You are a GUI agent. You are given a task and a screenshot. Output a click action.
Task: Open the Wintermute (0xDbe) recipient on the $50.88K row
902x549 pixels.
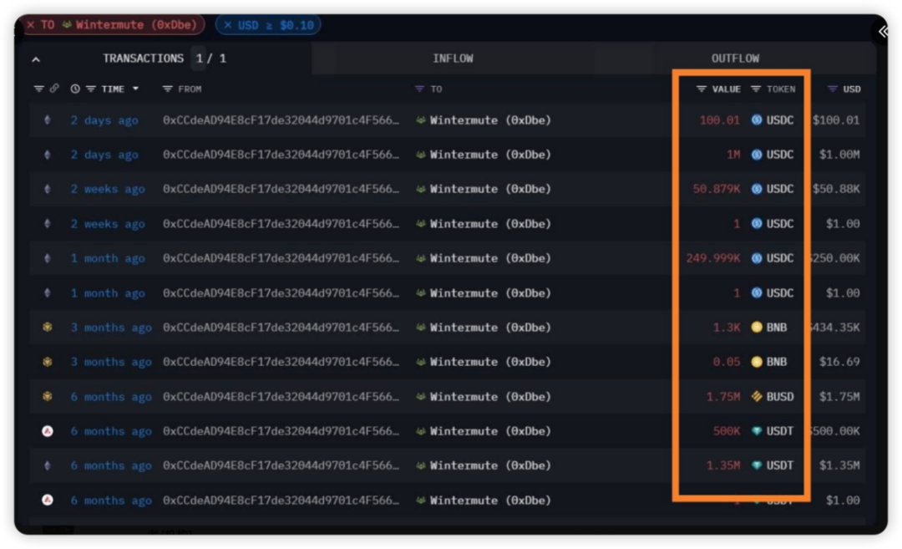coord(490,190)
